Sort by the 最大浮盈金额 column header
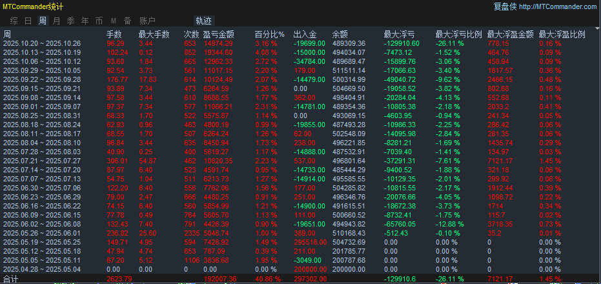601x284 pixels. (x=511, y=34)
